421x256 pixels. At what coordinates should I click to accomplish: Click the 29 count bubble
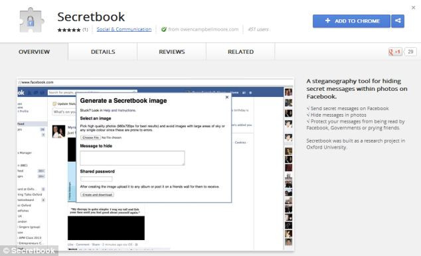pos(410,52)
